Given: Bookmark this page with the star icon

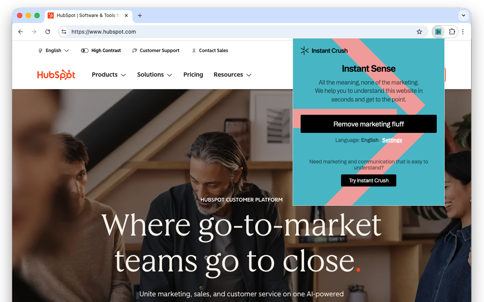Looking at the screenshot, I should pos(419,32).
